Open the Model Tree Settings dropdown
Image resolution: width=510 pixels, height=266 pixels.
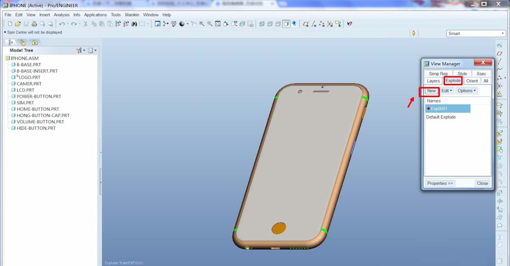tap(92, 50)
